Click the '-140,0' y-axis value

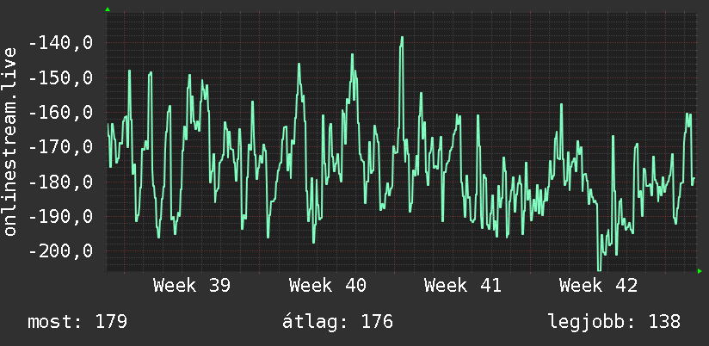point(60,43)
